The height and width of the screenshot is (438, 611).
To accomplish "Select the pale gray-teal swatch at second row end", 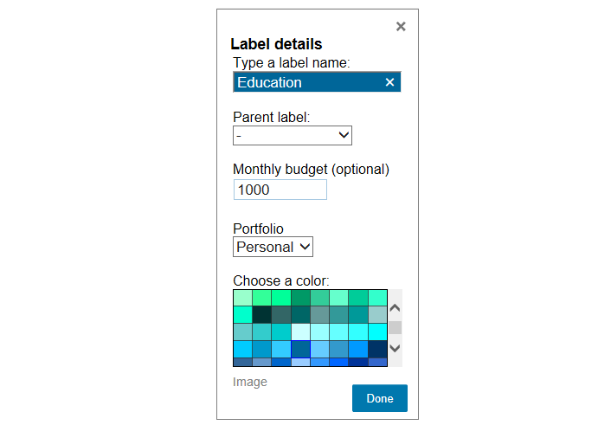I will pyautogui.click(x=377, y=314).
